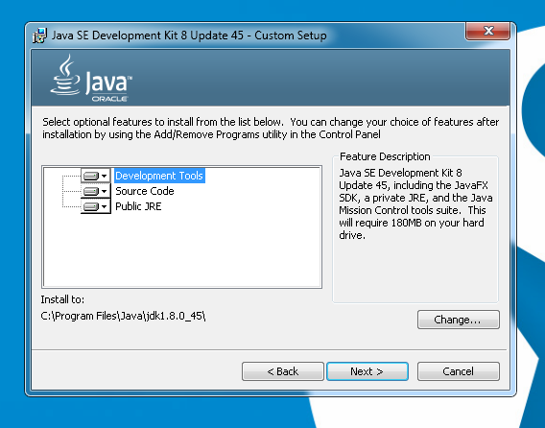545x428 pixels.
Task: Select the Public JRE feature
Action: (138, 206)
